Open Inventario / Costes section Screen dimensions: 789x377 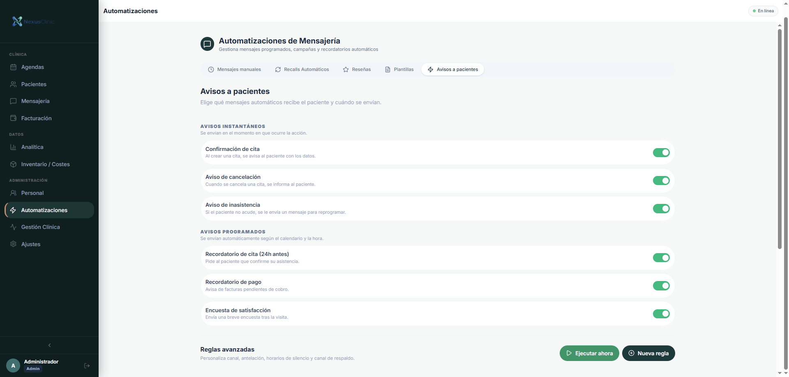pyautogui.click(x=49, y=164)
